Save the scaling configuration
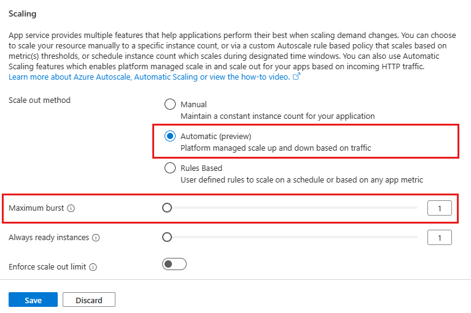471x313 pixels. point(33,300)
